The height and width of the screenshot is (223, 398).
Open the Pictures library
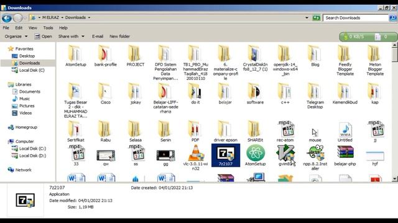23,106
